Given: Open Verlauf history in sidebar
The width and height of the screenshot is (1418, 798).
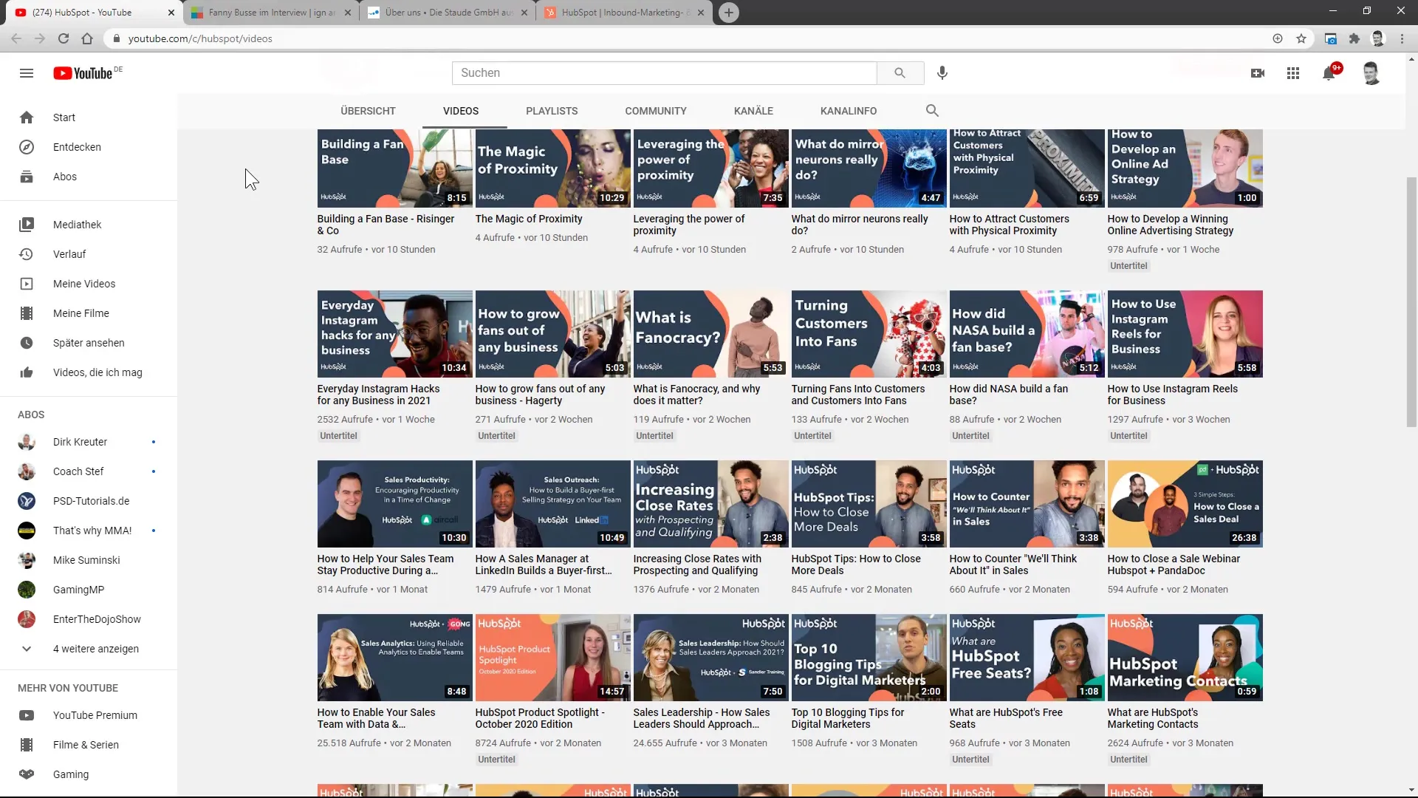Looking at the screenshot, I should (x=69, y=254).
